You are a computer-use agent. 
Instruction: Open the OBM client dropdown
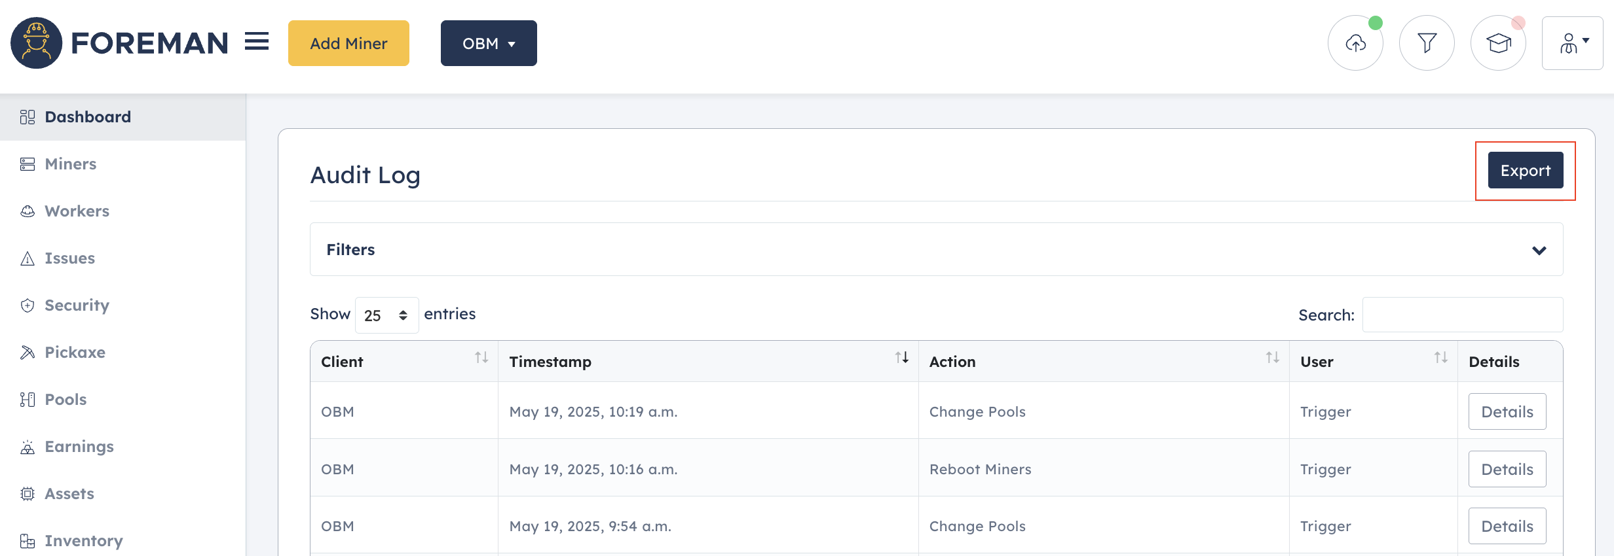(x=489, y=43)
